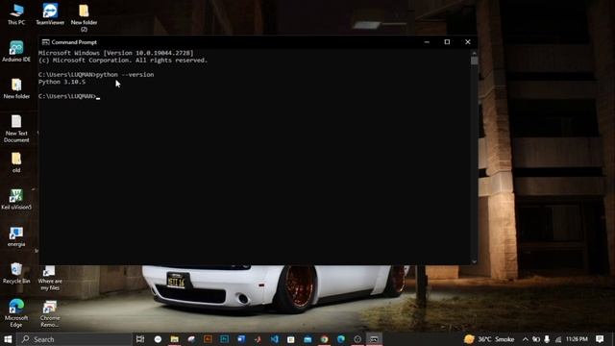Click the taskbar Search box
The height and width of the screenshot is (346, 615).
[75, 339]
